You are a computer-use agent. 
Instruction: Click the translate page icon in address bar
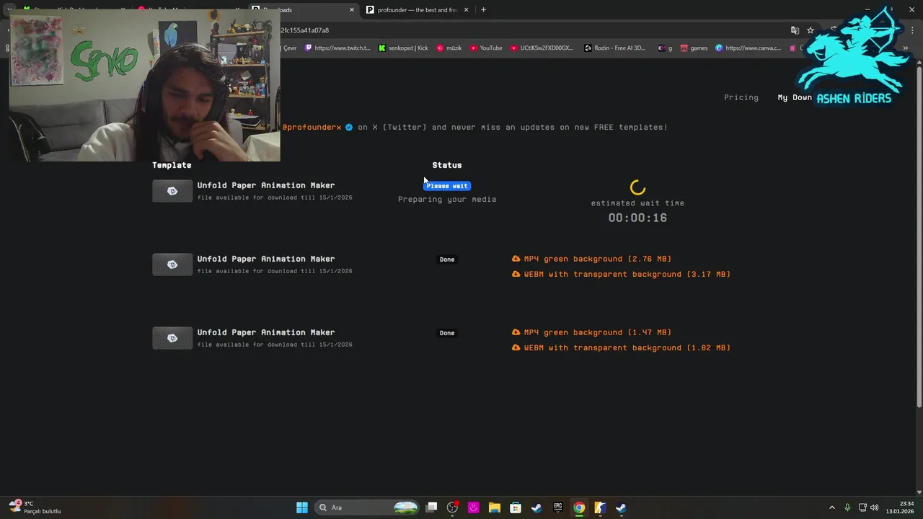click(795, 30)
